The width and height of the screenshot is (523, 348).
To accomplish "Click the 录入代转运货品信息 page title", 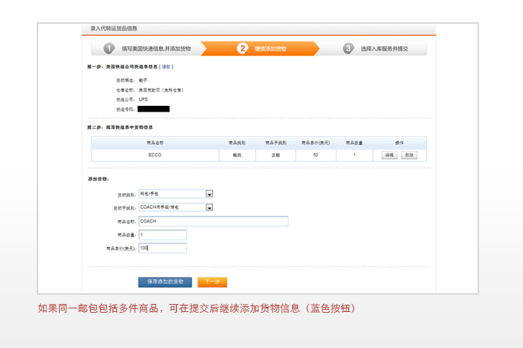I will (114, 29).
